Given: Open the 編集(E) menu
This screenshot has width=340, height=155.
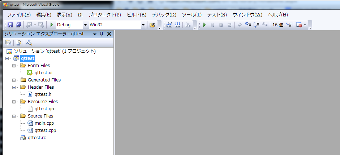Looking at the screenshot, I should pyautogui.click(x=44, y=15).
